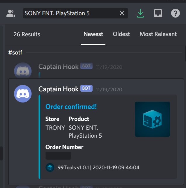This screenshot has height=188, width=186.
Task: Clear the search with X button
Action: coord(122,13)
